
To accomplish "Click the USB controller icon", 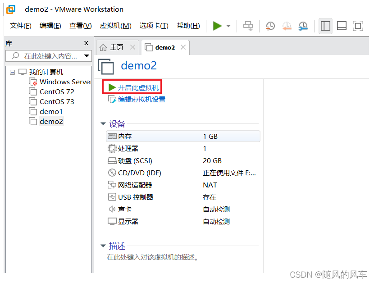I will 112,197.
